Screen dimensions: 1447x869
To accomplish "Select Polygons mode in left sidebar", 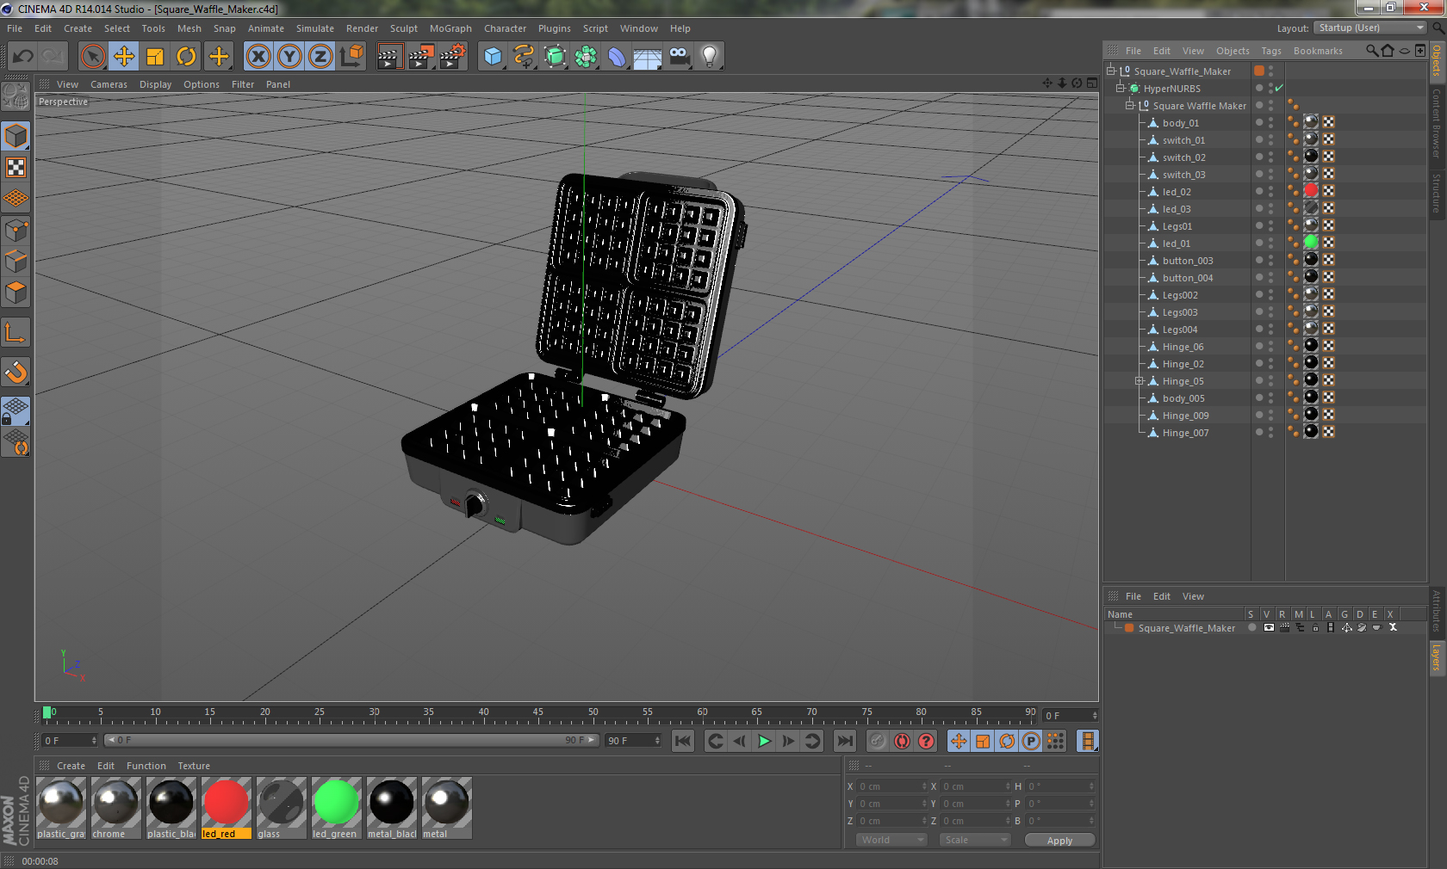I will [16, 293].
